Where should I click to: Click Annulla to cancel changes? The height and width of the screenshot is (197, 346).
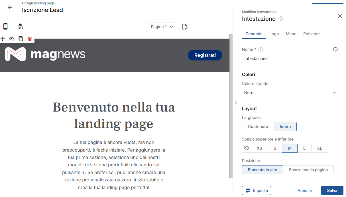(x=305, y=190)
